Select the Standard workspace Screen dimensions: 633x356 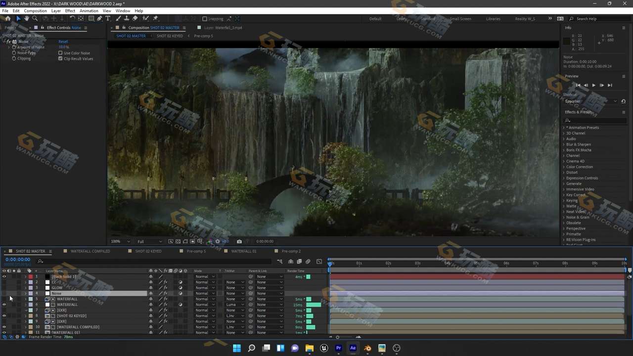click(428, 19)
